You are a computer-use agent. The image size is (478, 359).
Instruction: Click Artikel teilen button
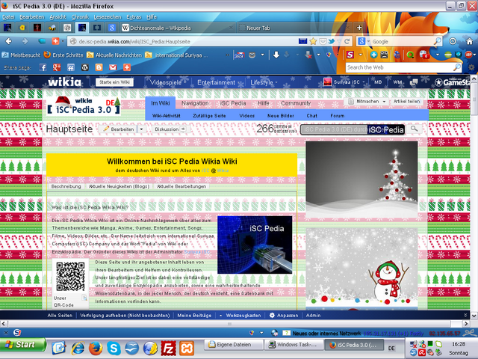(406, 101)
